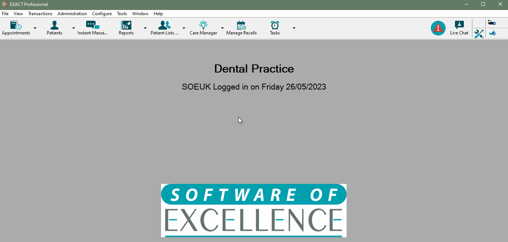
Task: Click the Dental Practice heading
Action: pos(254,69)
